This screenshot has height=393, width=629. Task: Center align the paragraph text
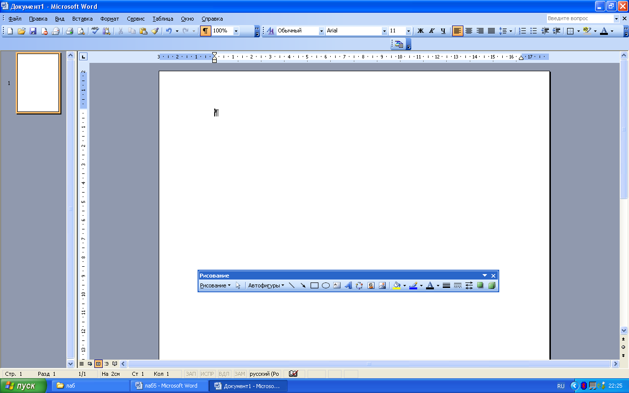coord(469,31)
